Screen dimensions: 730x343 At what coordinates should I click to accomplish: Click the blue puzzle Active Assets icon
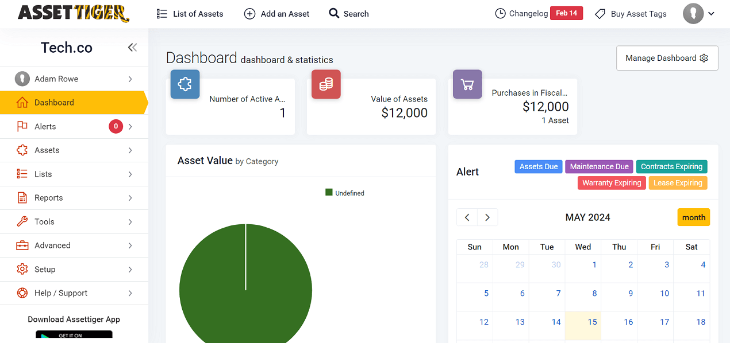[x=185, y=84]
